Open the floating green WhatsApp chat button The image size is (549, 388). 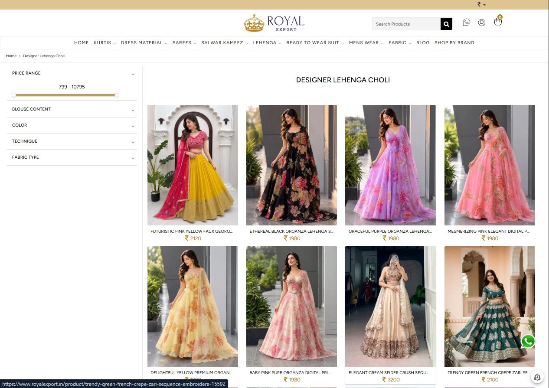tap(528, 342)
